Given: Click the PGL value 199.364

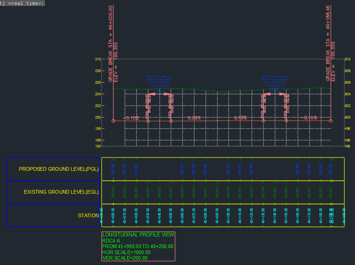Looking at the screenshot, I should (321, 169).
